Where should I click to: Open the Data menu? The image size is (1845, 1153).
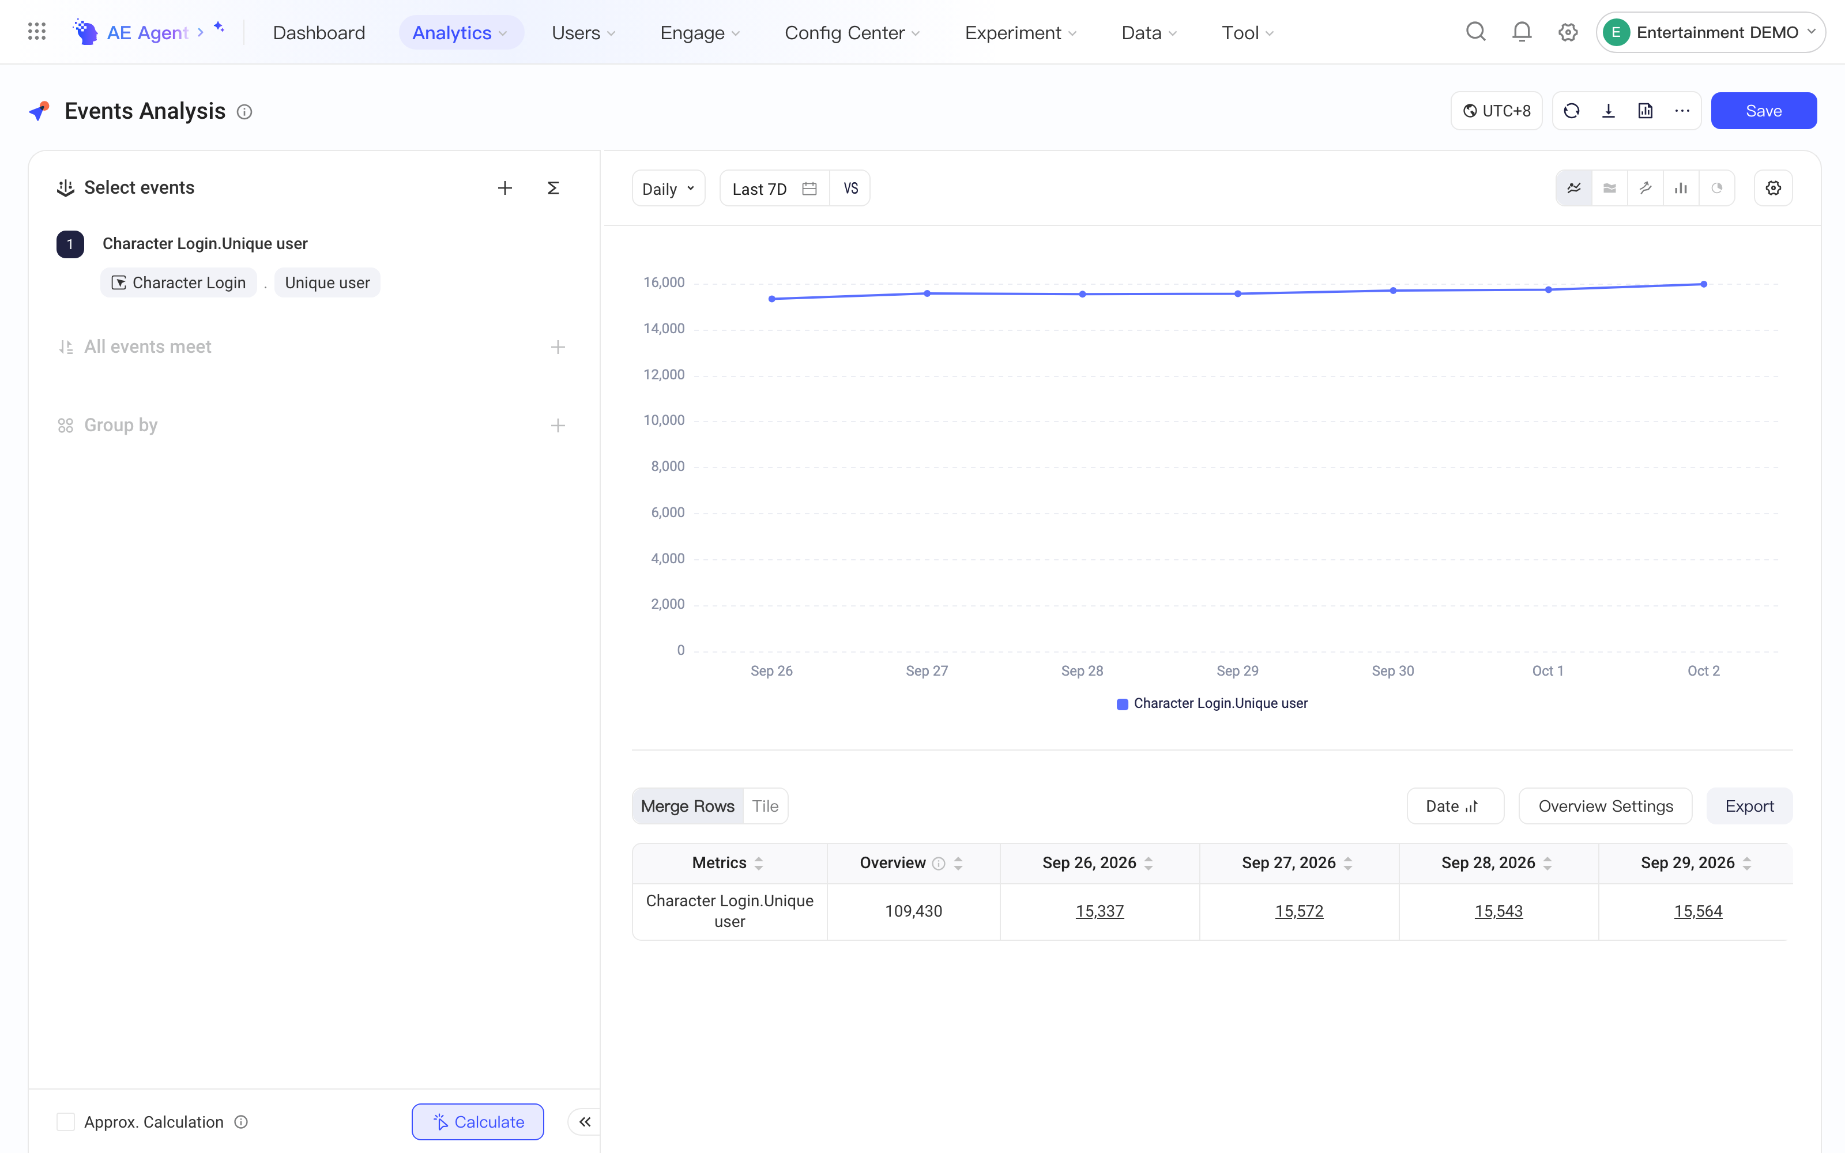tap(1149, 33)
